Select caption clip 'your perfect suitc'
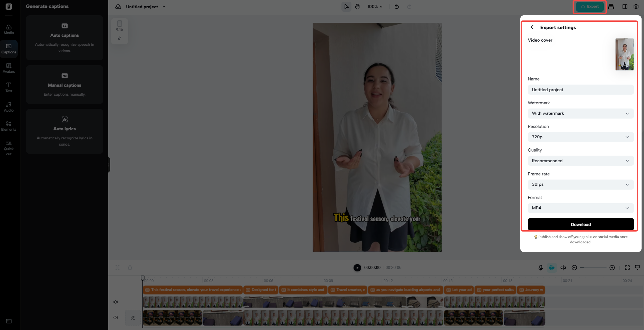The height and width of the screenshot is (330, 644). pos(495,290)
